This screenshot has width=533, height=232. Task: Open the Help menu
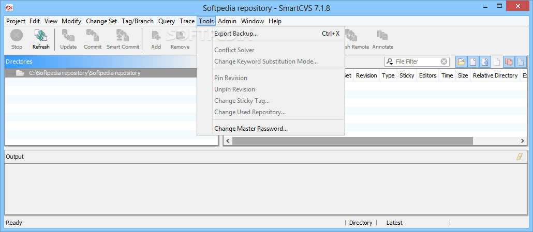pos(275,21)
